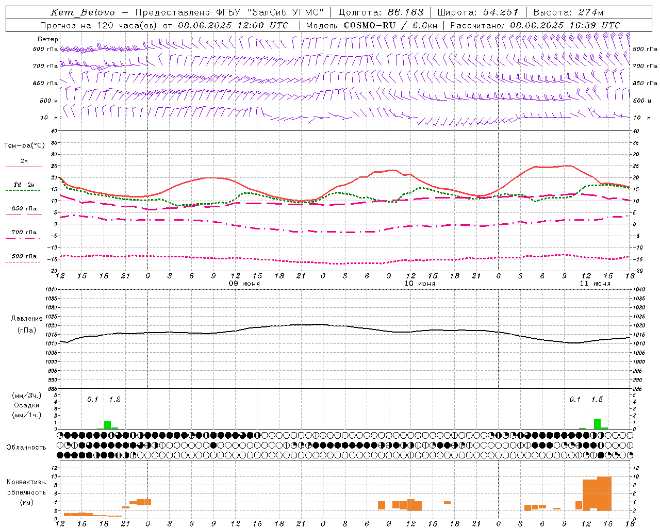This screenshot has width=660, height=528.
Task: Click the Осадки precipitation label
Action: [26, 405]
